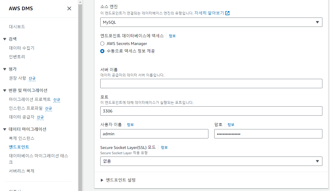Screen dimensions: 330x191
Task: Click the 자세히 알아보기 link
Action: point(209,13)
